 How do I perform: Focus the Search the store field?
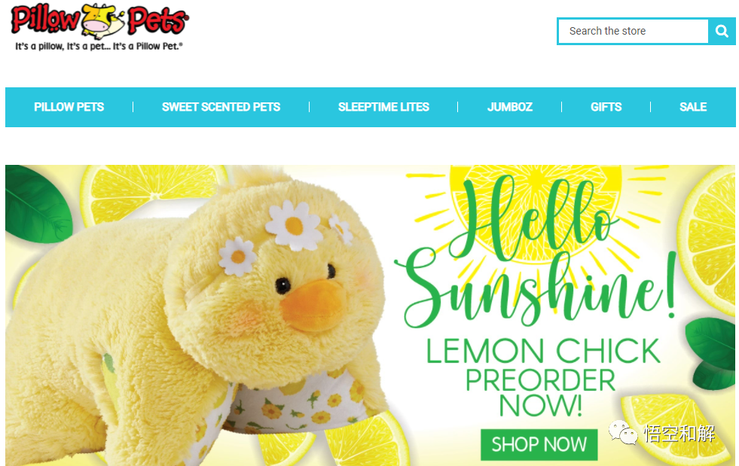634,31
